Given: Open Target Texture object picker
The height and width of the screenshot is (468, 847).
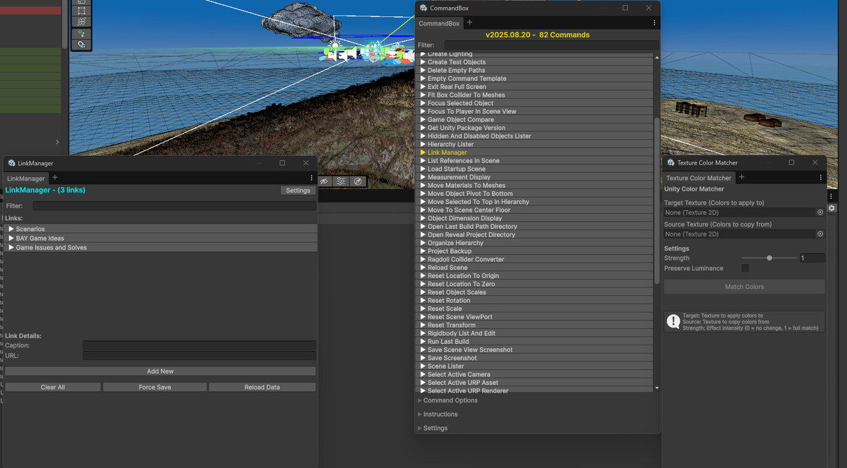Looking at the screenshot, I should point(820,212).
